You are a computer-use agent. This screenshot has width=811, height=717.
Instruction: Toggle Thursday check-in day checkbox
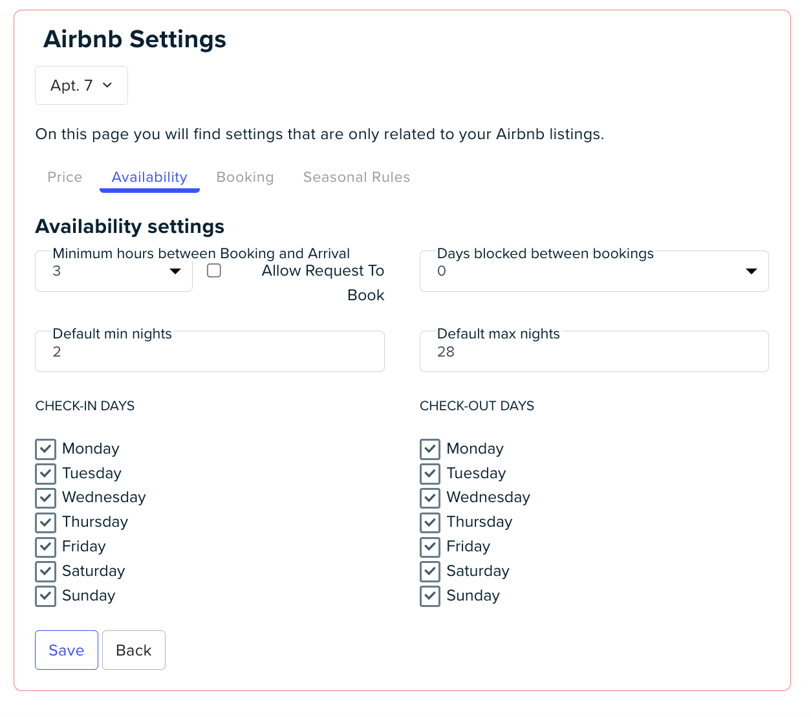[x=45, y=522]
